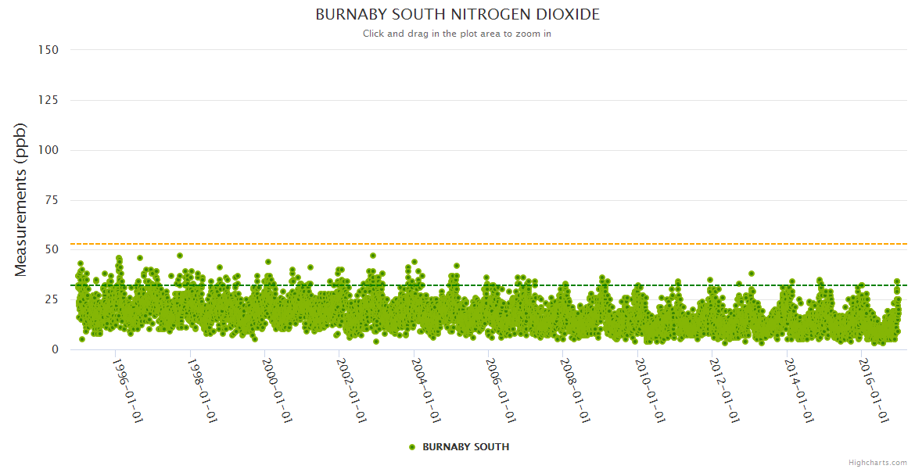This screenshot has width=915, height=469.
Task: Toggle the BURNABY SOUTH legend series
Action: [x=465, y=447]
